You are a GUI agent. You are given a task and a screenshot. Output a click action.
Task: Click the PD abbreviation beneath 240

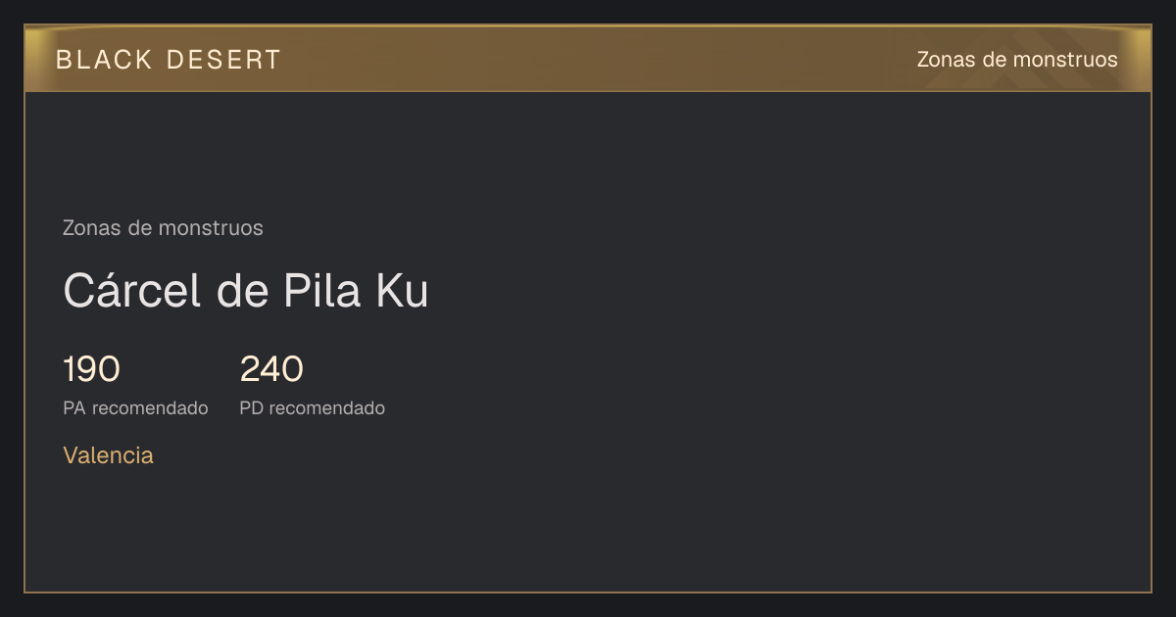[252, 408]
